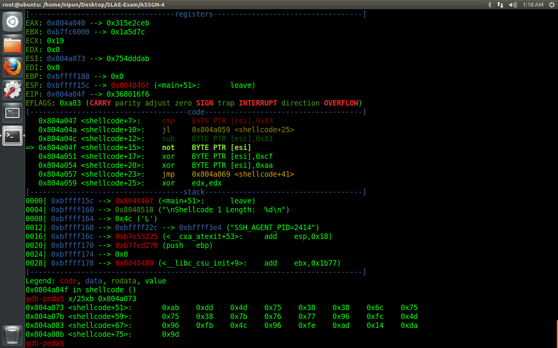Open the workspace switcher icon

point(12,113)
